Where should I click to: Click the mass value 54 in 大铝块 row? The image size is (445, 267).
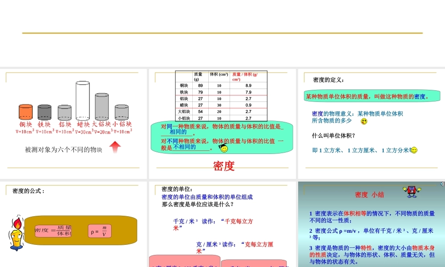pyautogui.click(x=200, y=112)
